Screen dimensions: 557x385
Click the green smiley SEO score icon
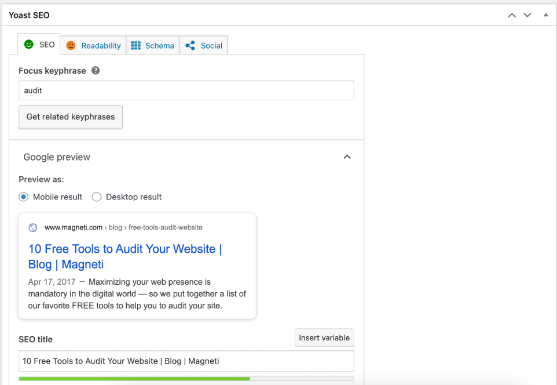pyautogui.click(x=29, y=44)
